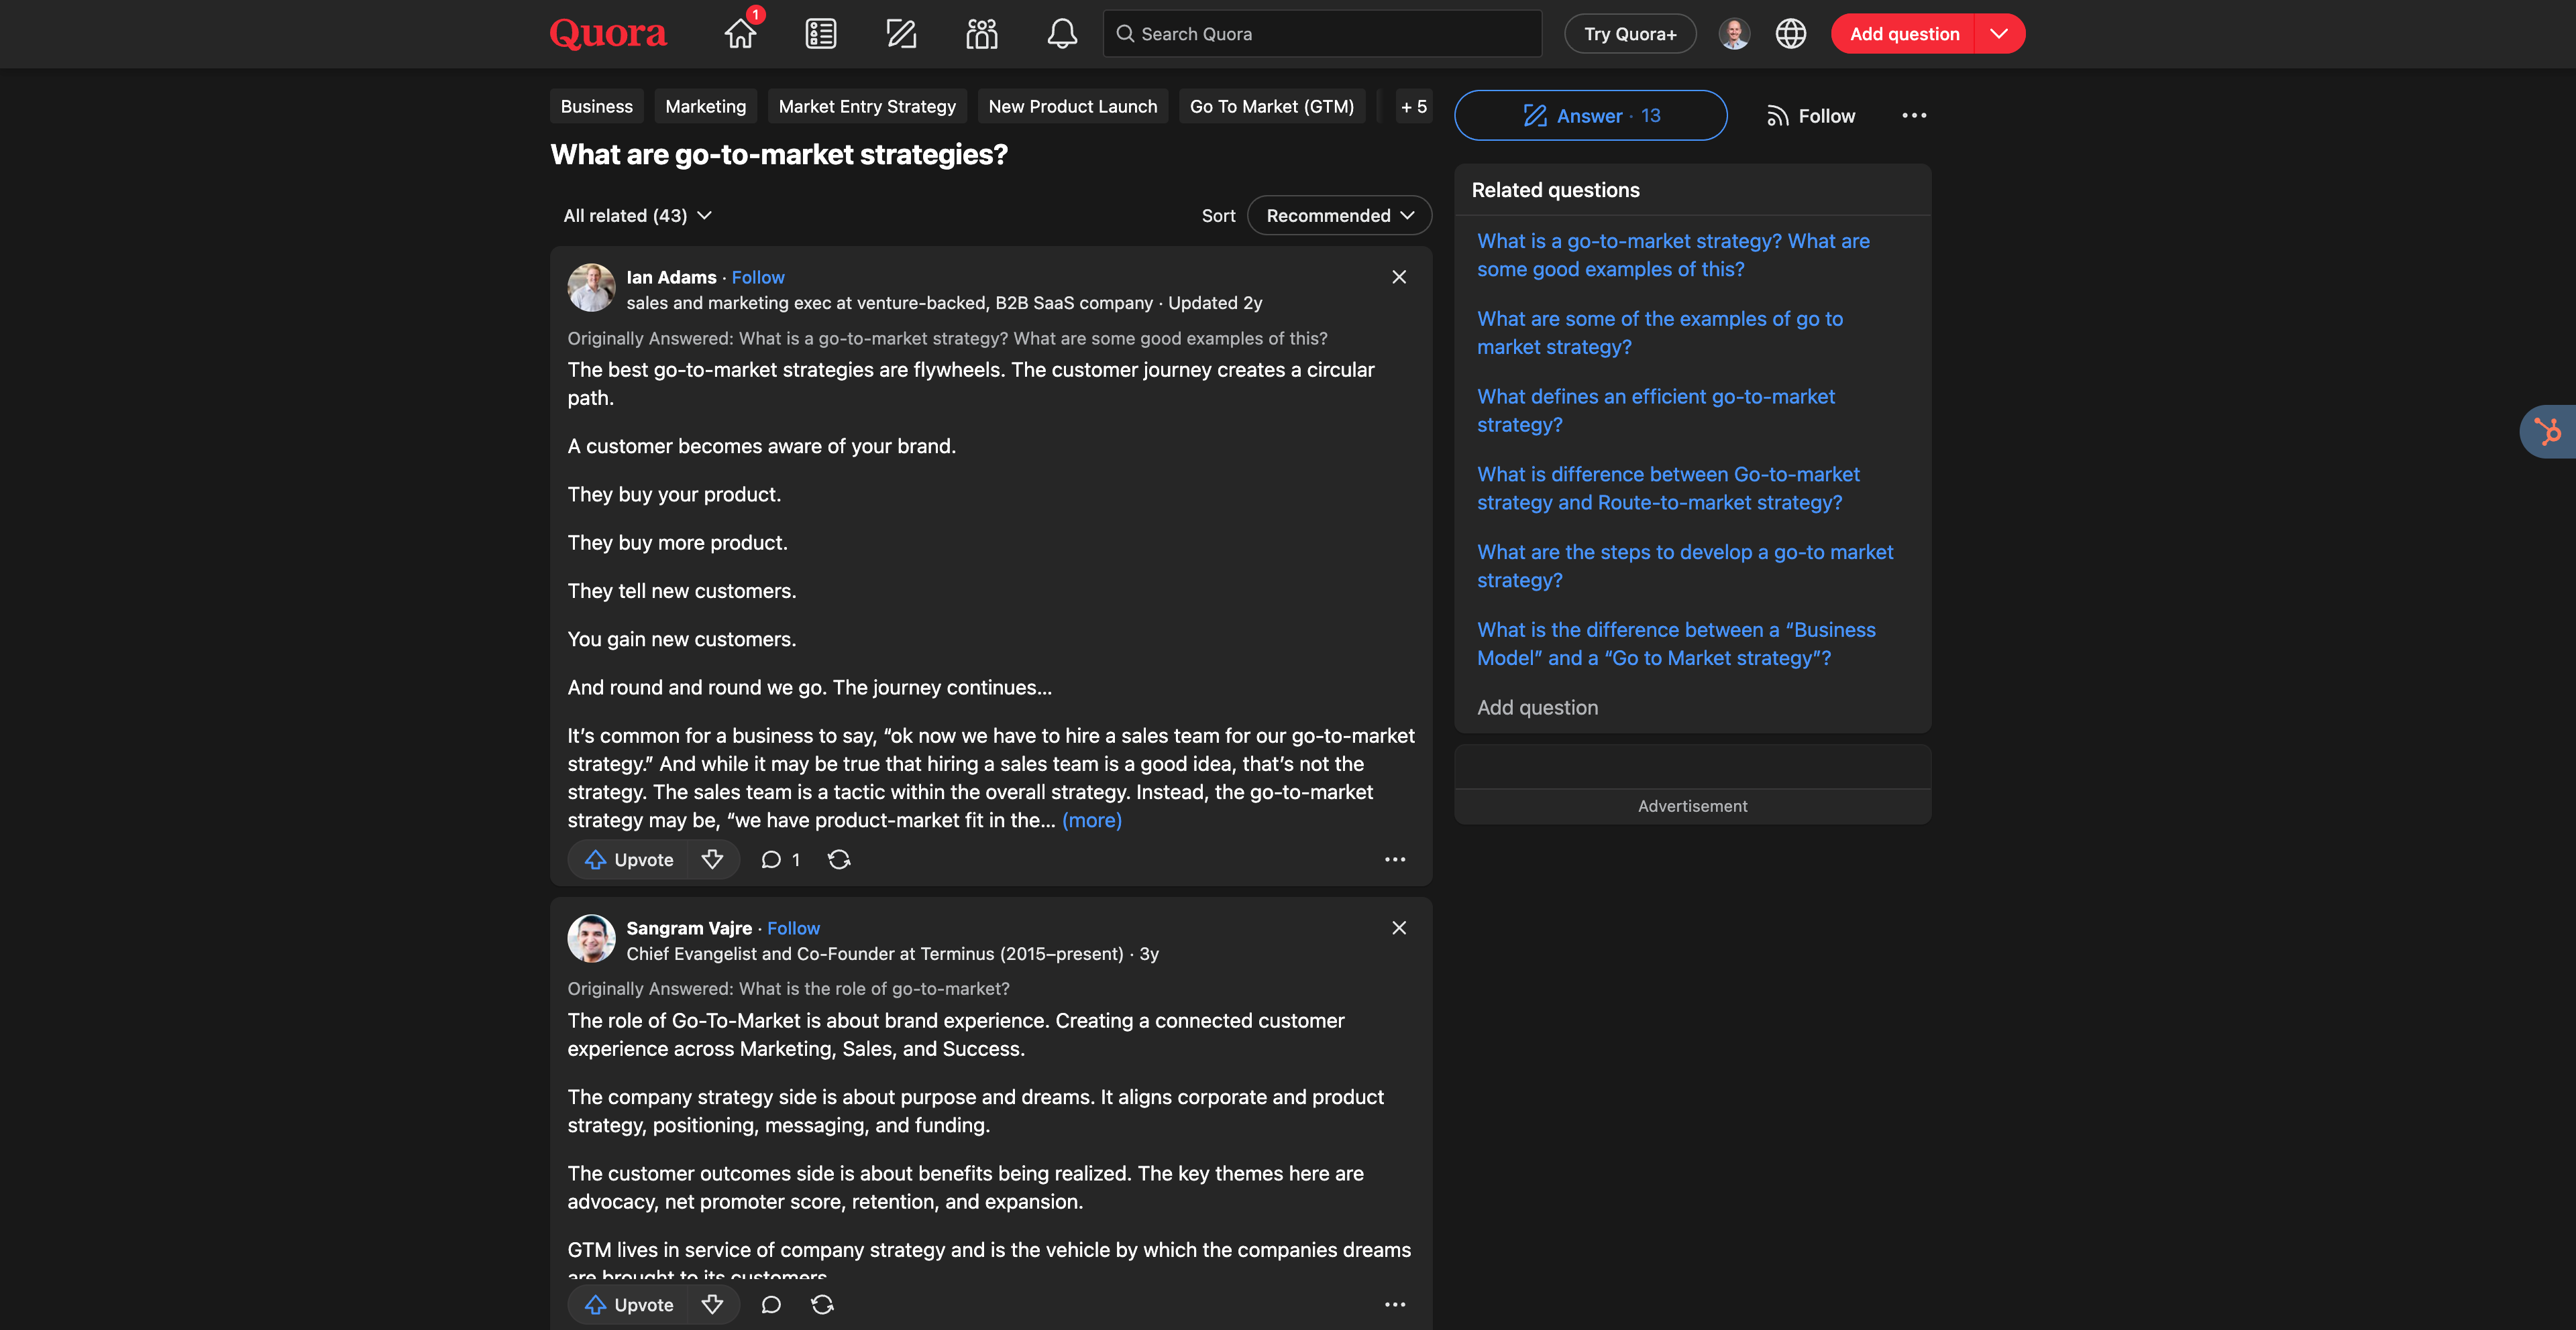Expand Add question dropdown arrow
This screenshot has height=1330, width=2576.
pyautogui.click(x=2000, y=34)
